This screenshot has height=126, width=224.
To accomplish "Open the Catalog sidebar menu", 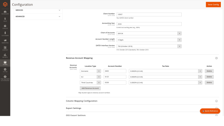I will click(5, 27).
